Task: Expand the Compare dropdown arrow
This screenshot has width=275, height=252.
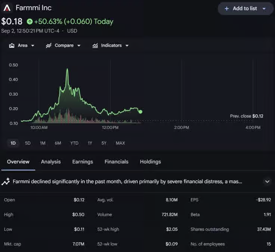Action: coord(79,46)
